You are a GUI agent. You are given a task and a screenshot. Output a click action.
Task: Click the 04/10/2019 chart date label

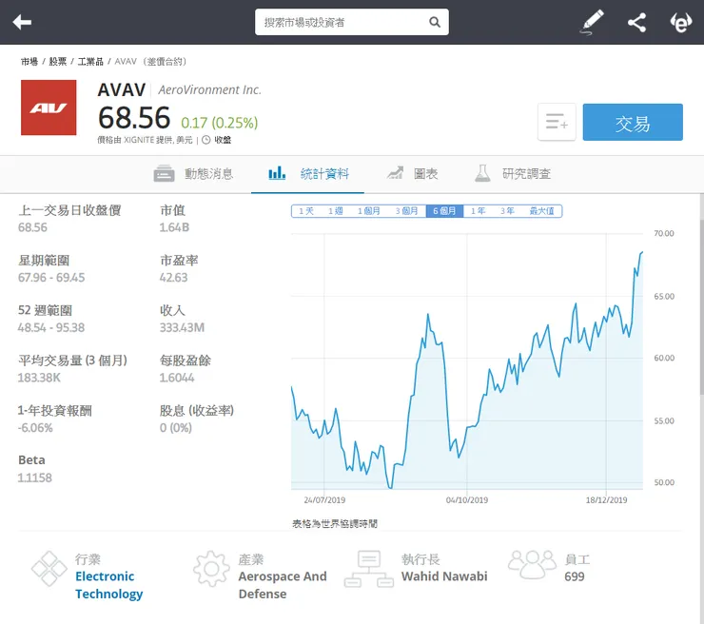(x=467, y=500)
